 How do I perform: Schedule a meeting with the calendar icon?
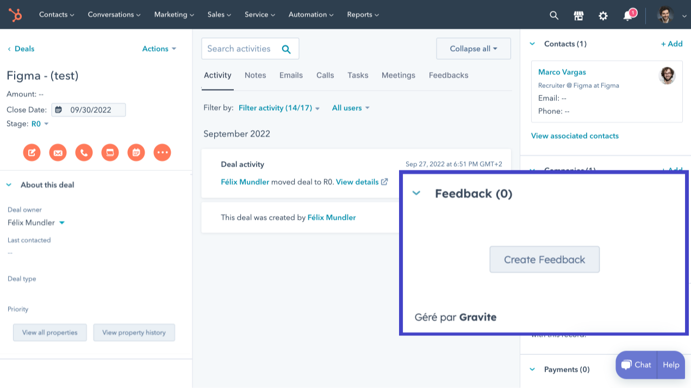point(136,152)
